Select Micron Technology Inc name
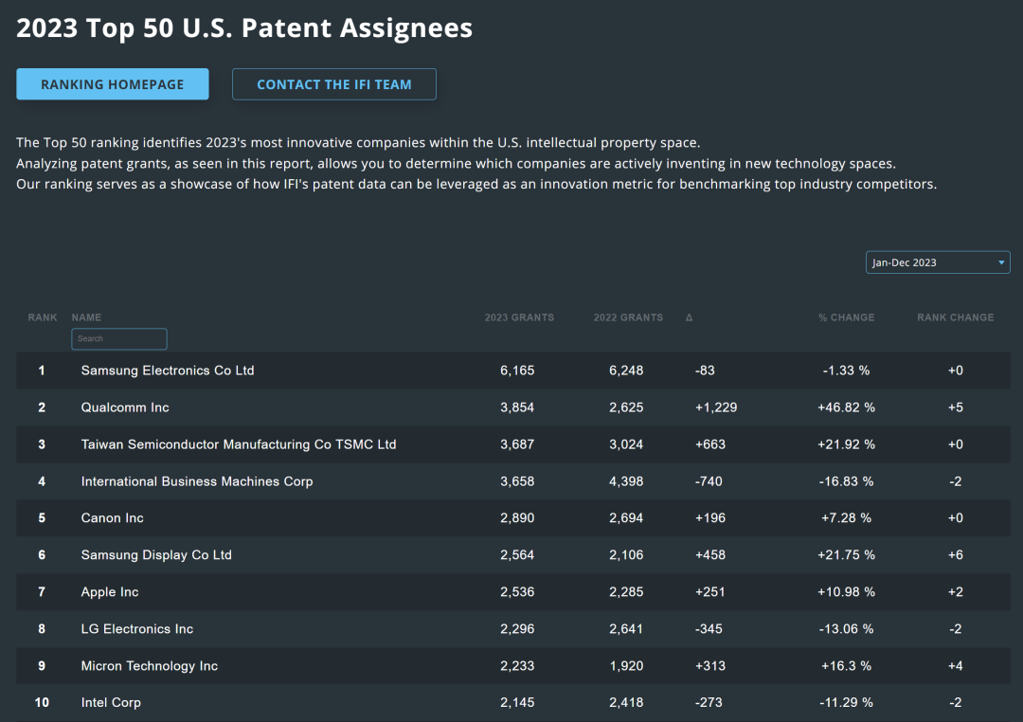 [x=150, y=666]
